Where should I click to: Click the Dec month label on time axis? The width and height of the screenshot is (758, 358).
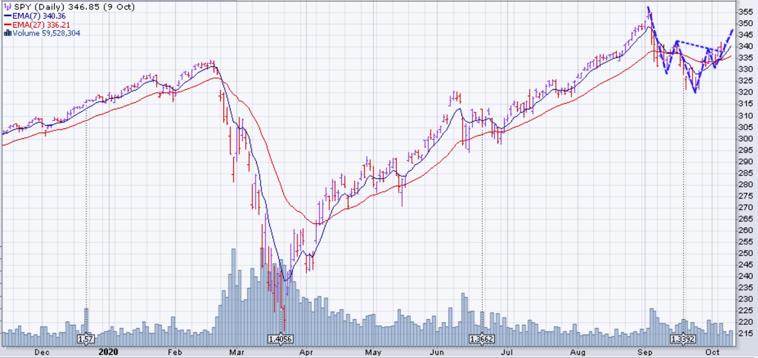coord(42,352)
